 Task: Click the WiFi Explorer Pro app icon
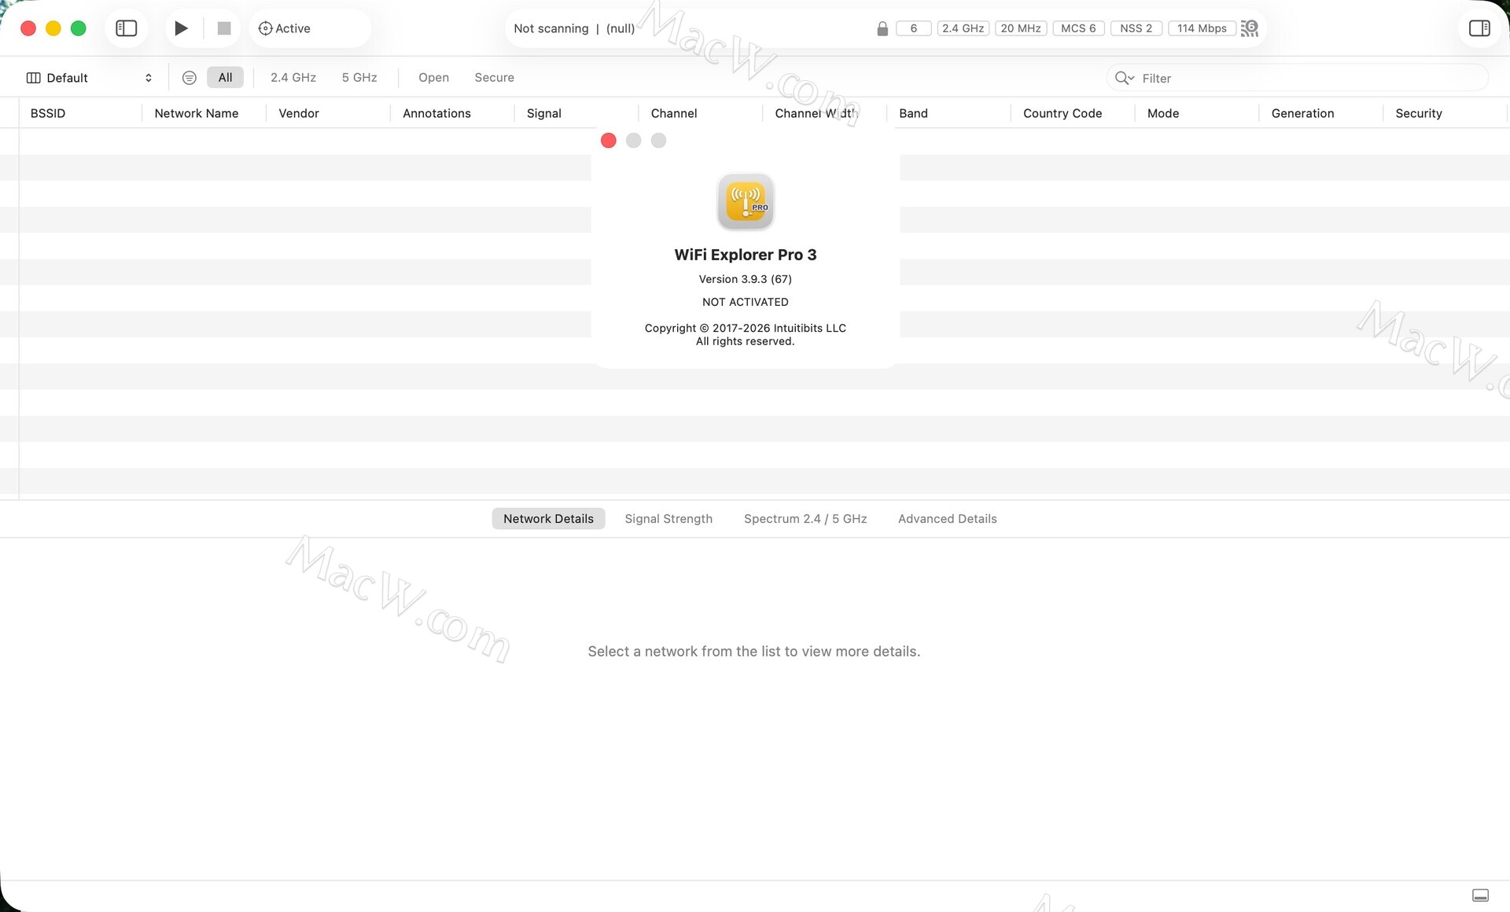[x=745, y=202]
